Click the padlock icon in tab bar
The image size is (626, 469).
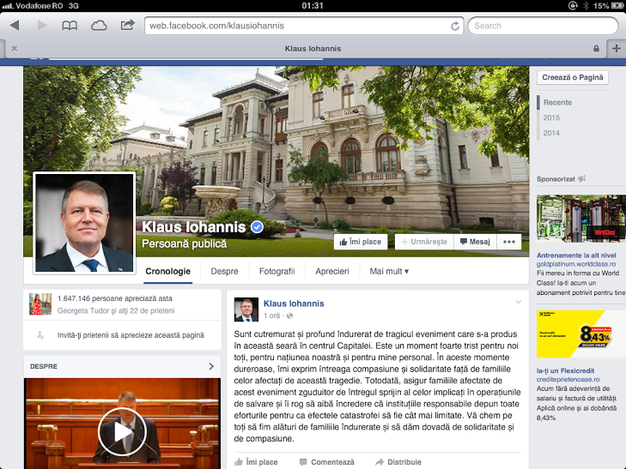pos(596,48)
